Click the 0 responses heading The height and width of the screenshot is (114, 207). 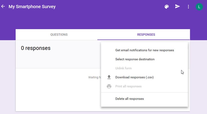click(36, 48)
